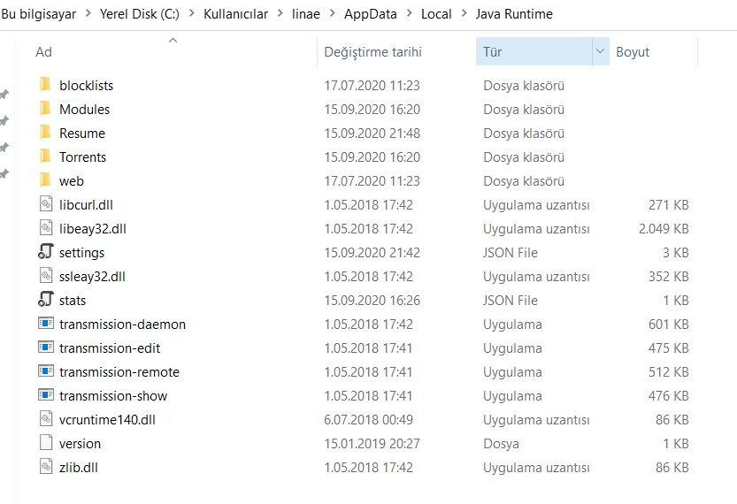Go to AppData breadcrumb folder

point(371,14)
